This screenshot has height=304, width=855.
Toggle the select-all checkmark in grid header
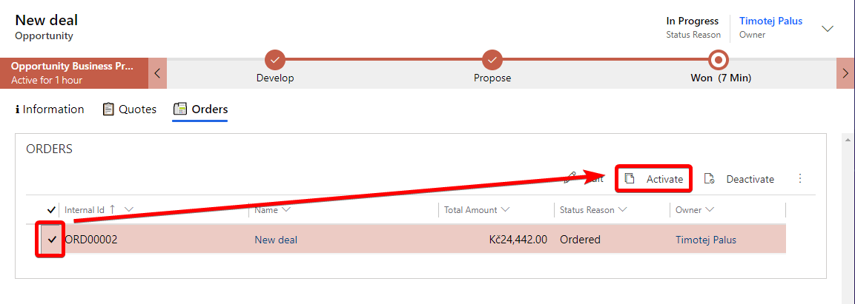pyautogui.click(x=51, y=210)
